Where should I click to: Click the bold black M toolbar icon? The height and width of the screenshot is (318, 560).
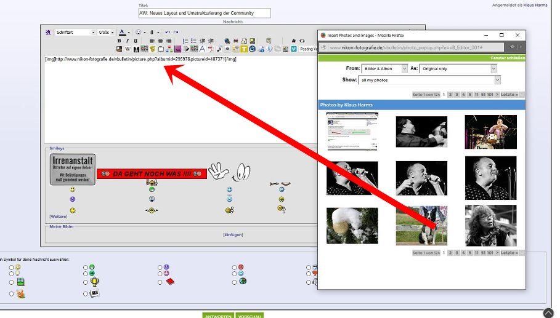tap(136, 49)
